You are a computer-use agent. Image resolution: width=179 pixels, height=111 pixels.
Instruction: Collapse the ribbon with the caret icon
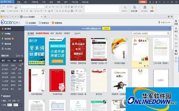[x=164, y=2]
